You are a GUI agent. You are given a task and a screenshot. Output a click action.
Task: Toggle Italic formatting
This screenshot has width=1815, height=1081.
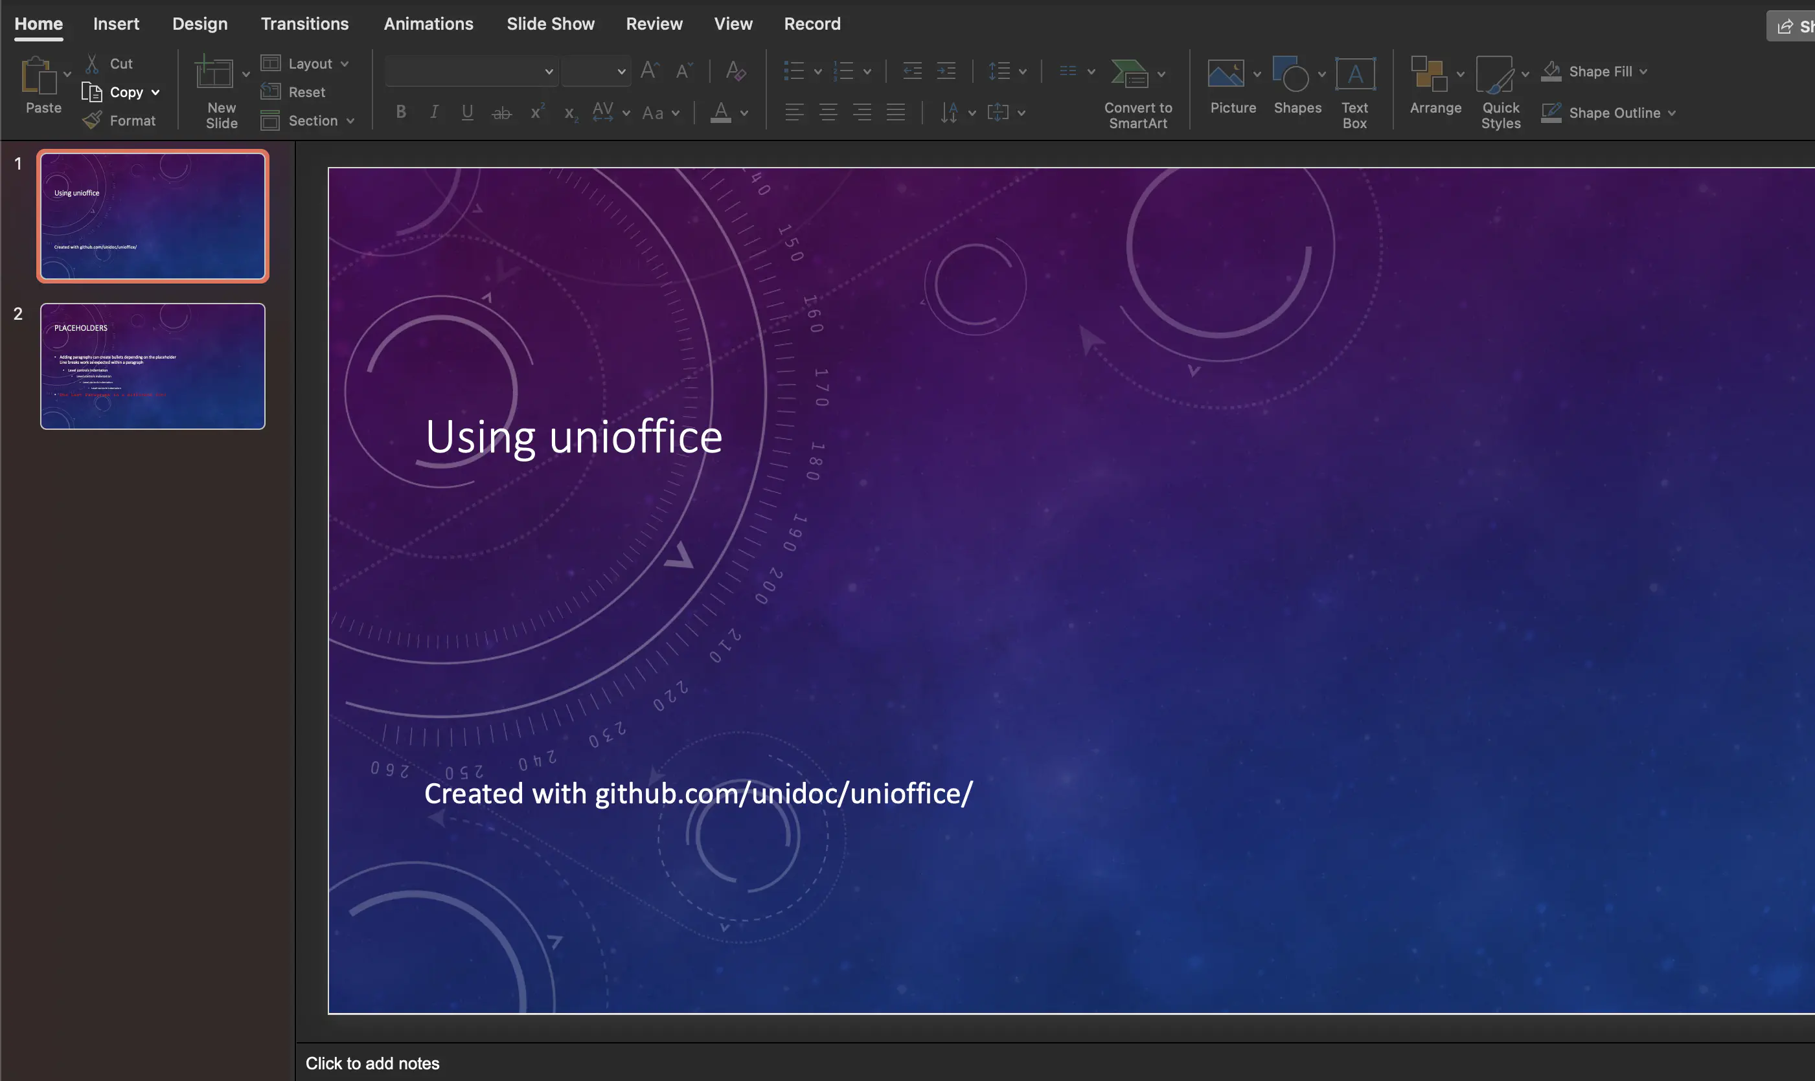point(435,112)
